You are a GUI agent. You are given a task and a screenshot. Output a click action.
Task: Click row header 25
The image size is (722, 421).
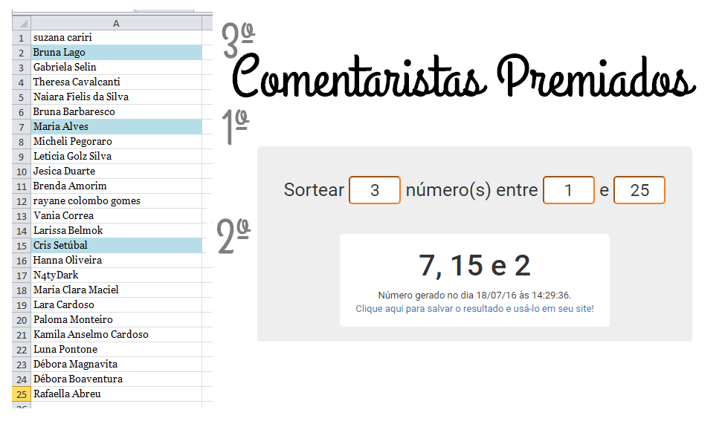coord(21,394)
